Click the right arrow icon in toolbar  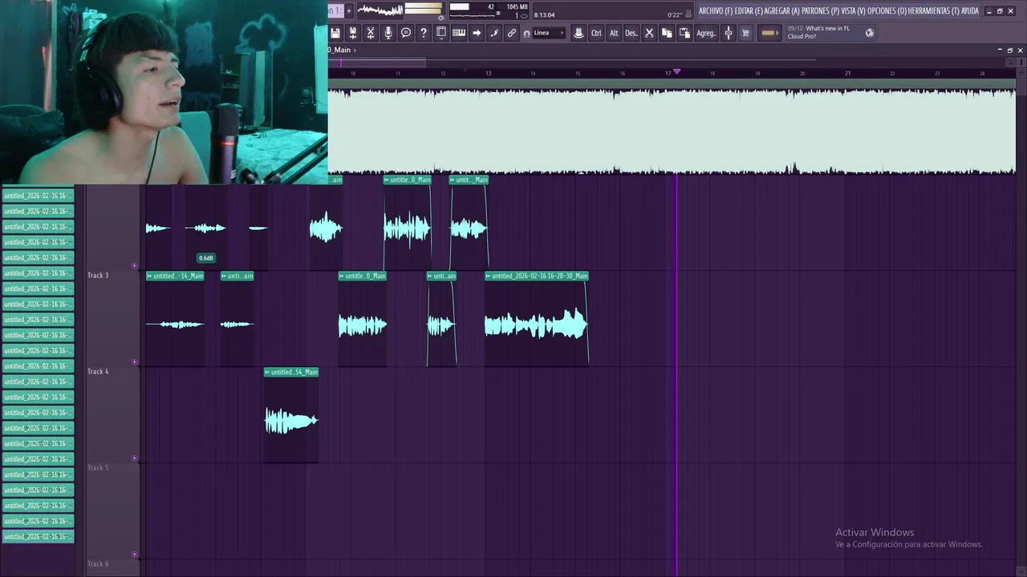point(477,33)
